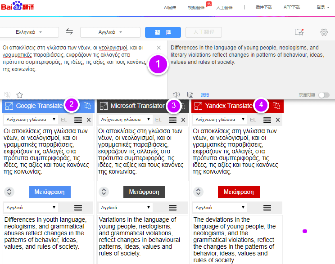Open the Ελληνικά source language dropdown
This screenshot has width=335, height=264.
point(29,32)
